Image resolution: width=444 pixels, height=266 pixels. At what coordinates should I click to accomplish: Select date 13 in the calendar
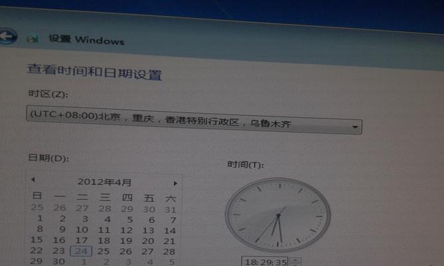[x=148, y=231]
